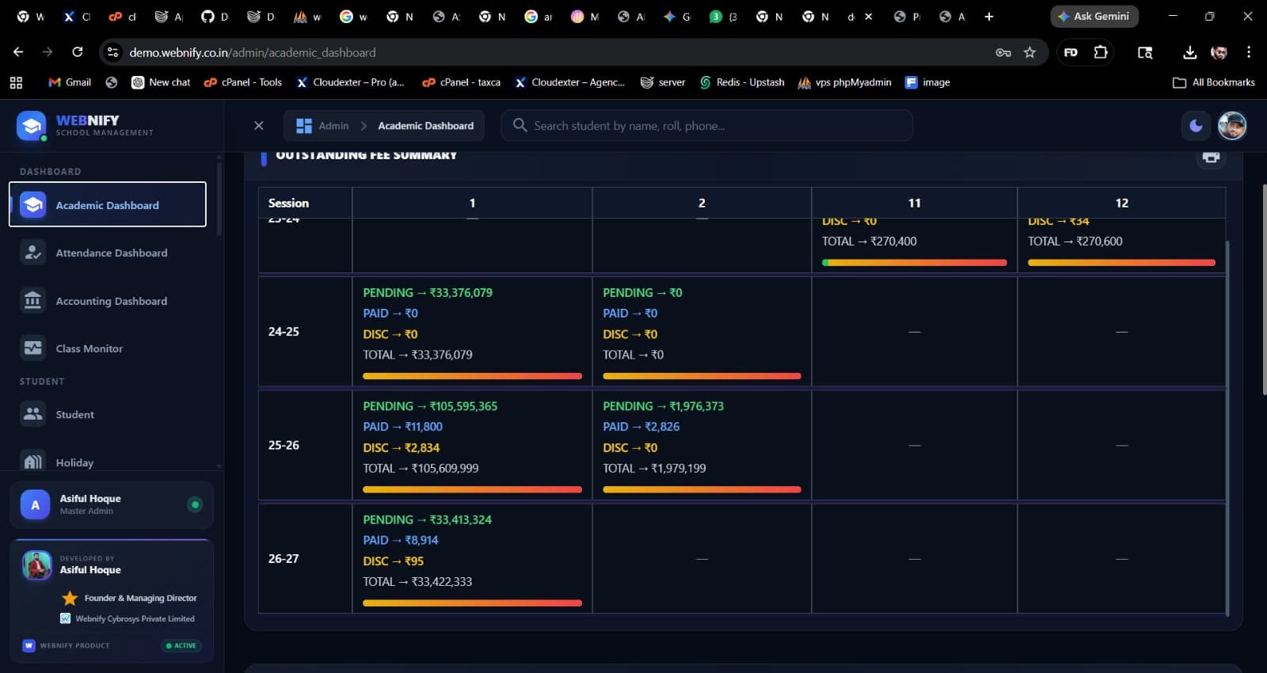
Task: Bookmark this page with star icon
Action: [1029, 52]
